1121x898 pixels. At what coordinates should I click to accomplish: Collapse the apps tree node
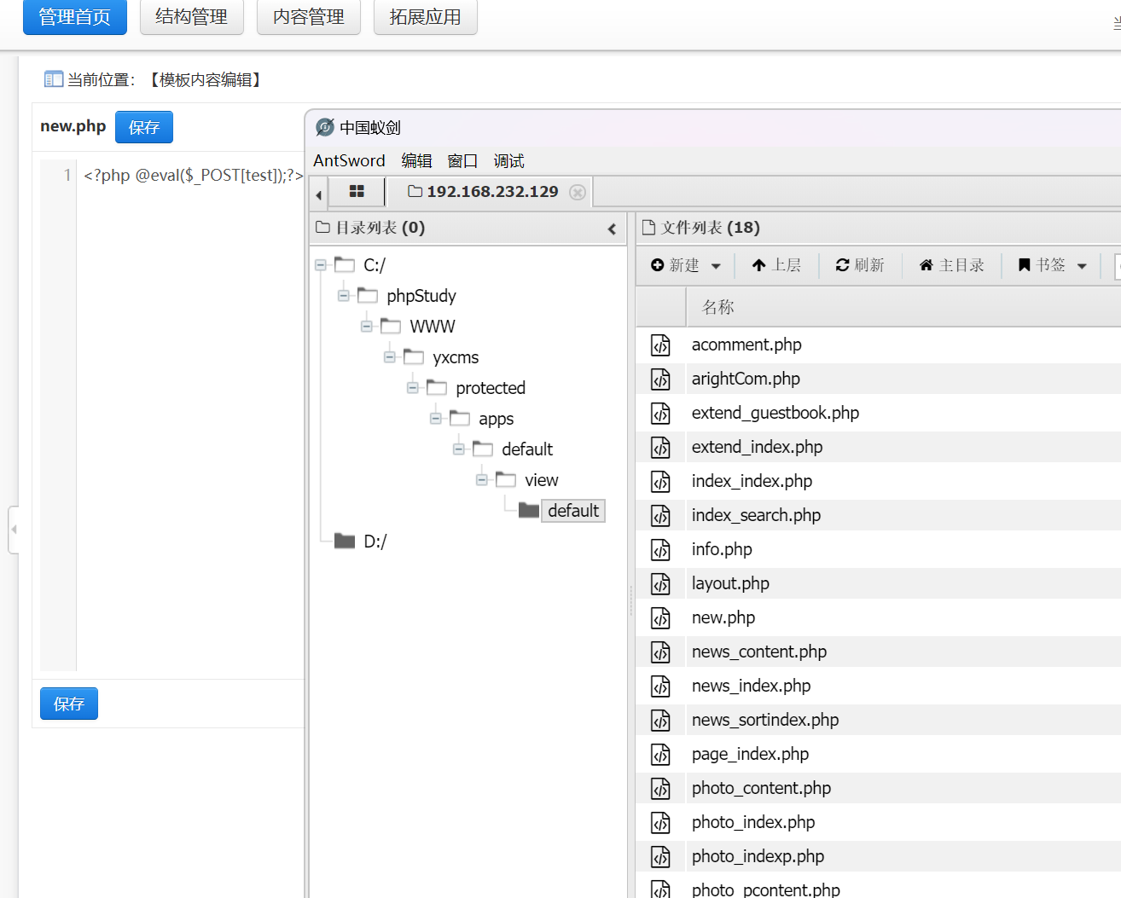pos(436,419)
